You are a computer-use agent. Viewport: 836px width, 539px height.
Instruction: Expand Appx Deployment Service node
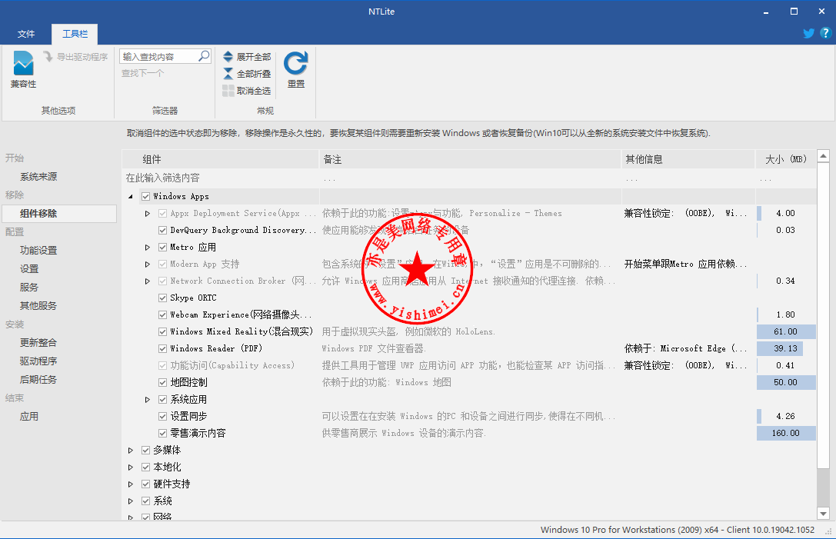click(x=148, y=213)
